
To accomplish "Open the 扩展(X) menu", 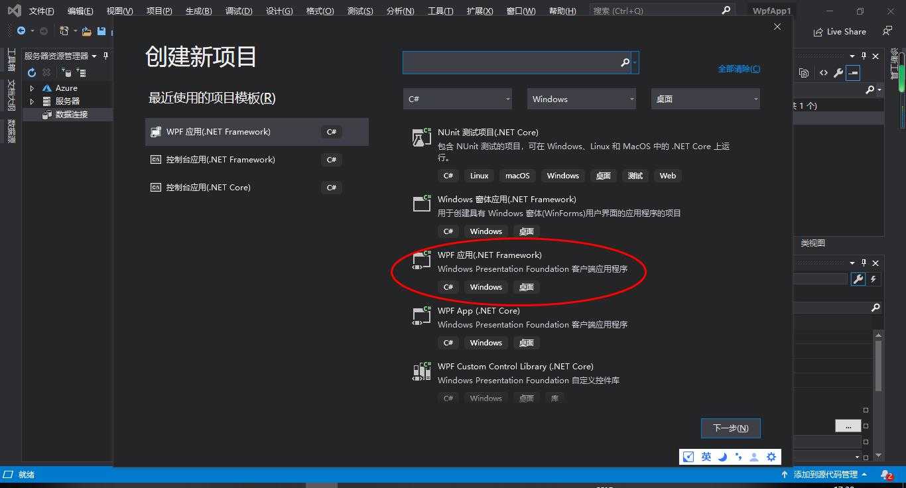I will [480, 11].
